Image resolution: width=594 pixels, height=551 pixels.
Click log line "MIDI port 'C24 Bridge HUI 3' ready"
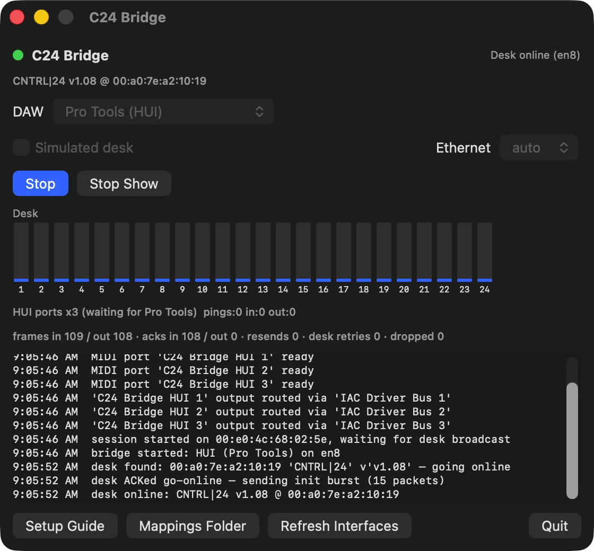point(163,384)
